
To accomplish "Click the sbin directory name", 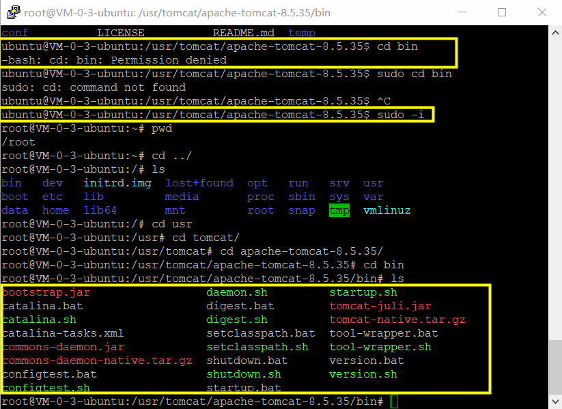I will coord(302,197).
